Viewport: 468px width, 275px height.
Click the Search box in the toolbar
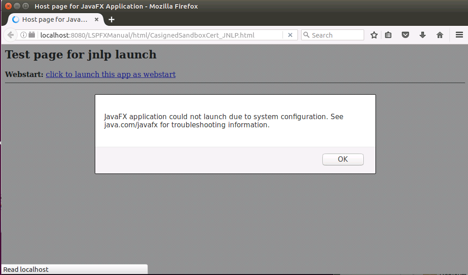(336, 35)
